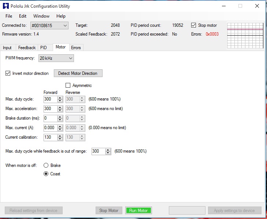Switch to the Feedback tab

click(x=27, y=48)
